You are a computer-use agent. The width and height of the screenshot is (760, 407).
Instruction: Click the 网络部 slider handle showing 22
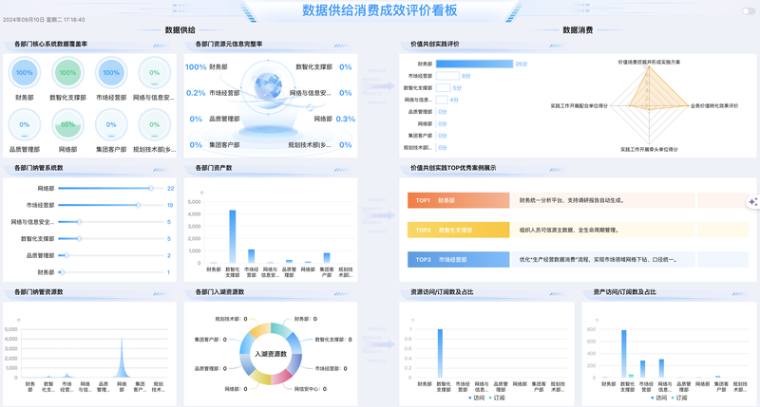pos(151,188)
